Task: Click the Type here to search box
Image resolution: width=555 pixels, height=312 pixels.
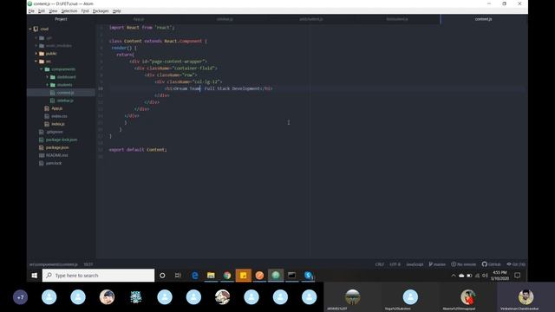Action: (98, 276)
